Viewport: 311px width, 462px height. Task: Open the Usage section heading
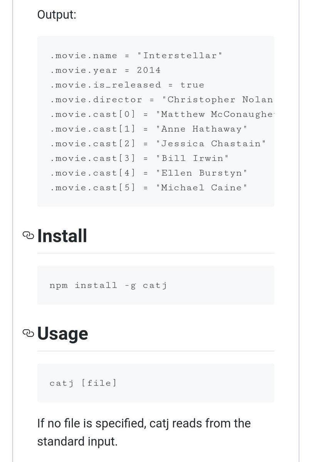pyautogui.click(x=63, y=334)
